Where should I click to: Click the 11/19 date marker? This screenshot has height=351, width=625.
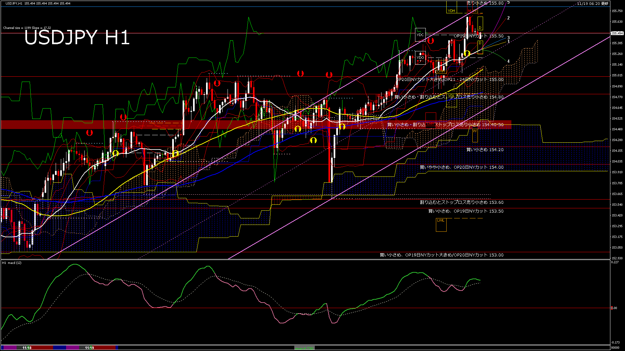(x=89, y=348)
